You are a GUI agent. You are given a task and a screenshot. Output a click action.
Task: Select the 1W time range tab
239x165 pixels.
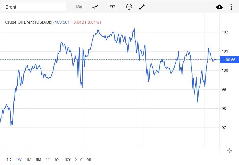pyautogui.click(x=19, y=160)
